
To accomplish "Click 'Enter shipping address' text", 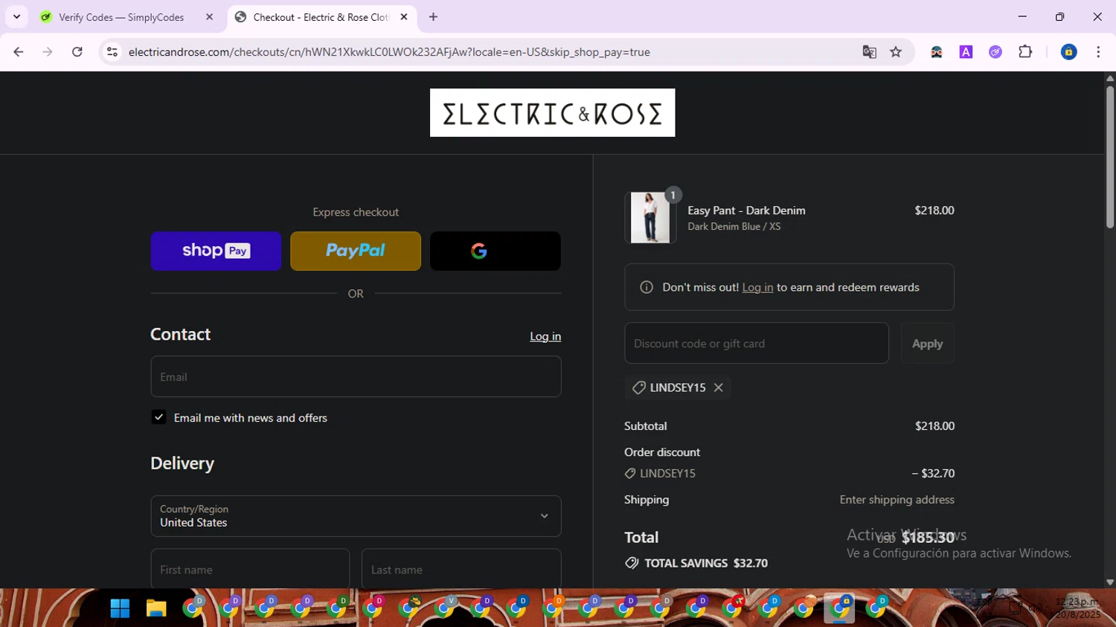I will pyautogui.click(x=897, y=500).
